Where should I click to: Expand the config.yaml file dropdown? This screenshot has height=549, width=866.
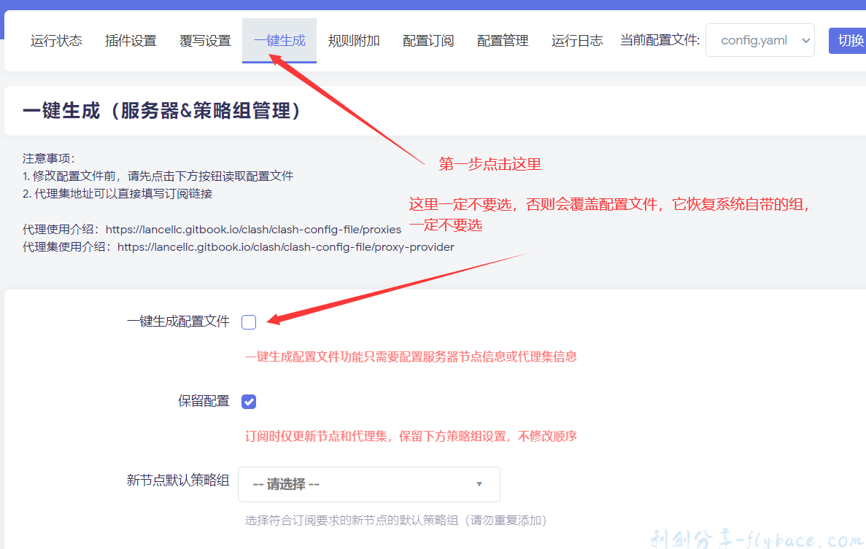[x=759, y=41]
